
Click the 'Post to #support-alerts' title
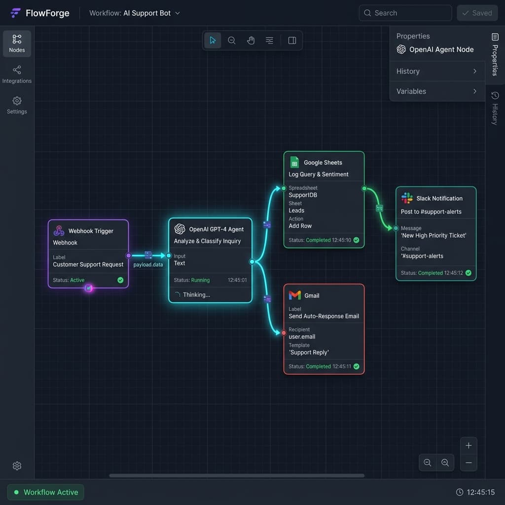click(431, 212)
